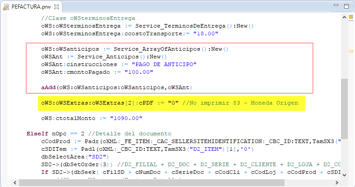Click comment //Detalle del documento
The image size is (355, 187).
(130, 134)
